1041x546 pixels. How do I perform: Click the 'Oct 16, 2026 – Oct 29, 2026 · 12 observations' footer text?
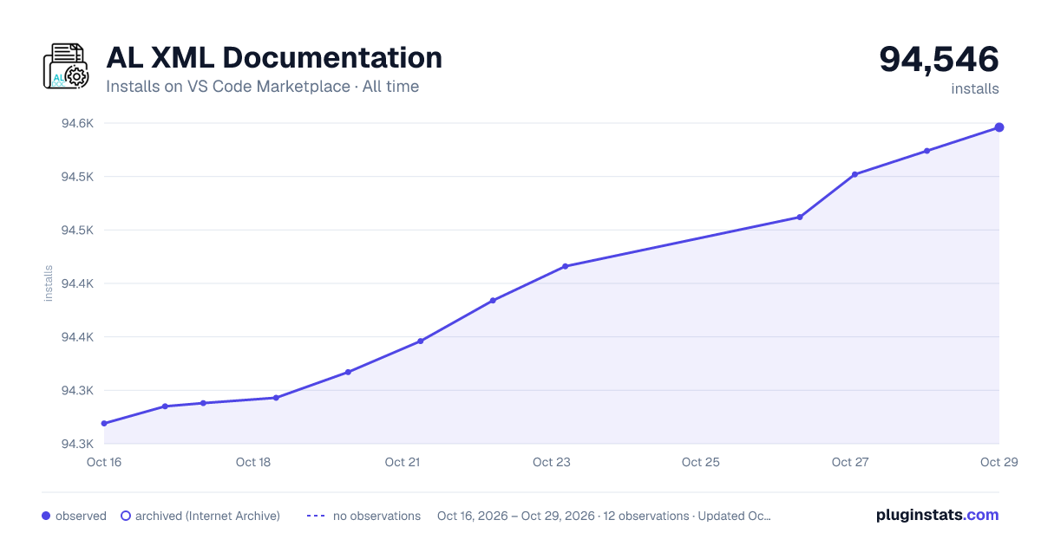(x=563, y=516)
